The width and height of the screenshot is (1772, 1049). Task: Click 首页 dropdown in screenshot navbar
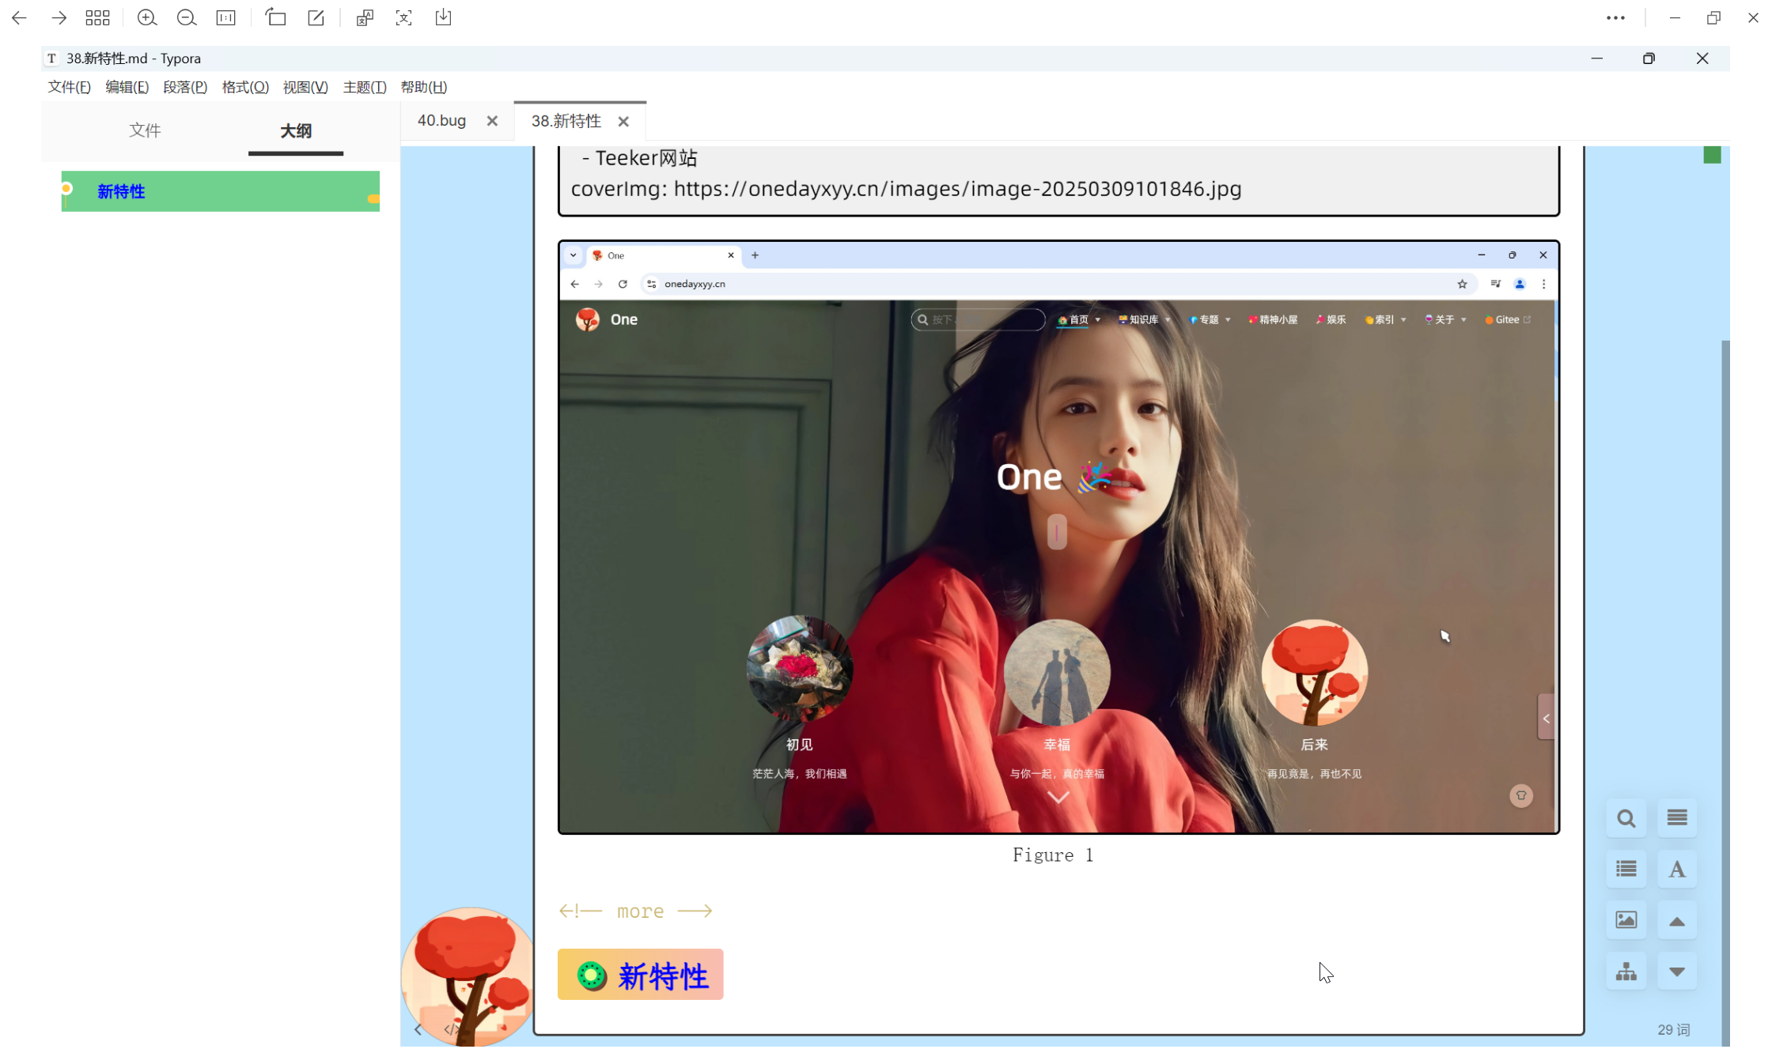[1079, 320]
